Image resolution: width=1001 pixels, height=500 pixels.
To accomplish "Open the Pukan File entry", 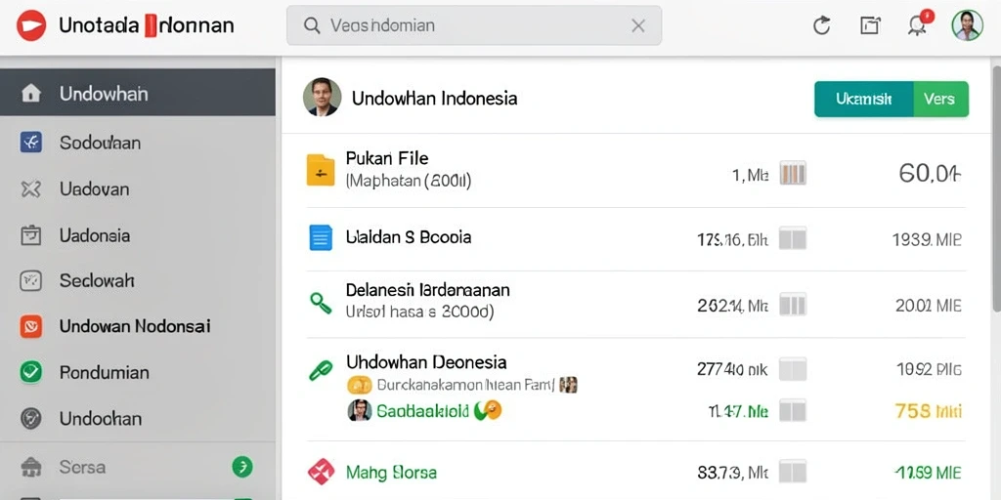I will 387,157.
